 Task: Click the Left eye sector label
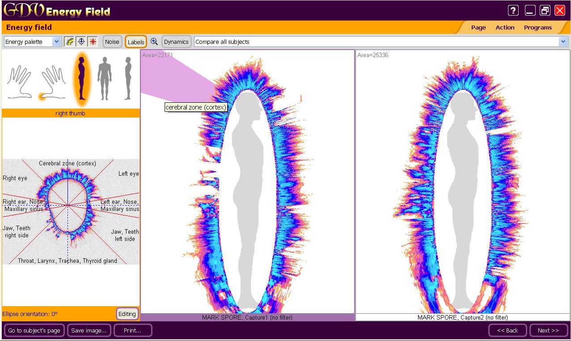pos(128,173)
